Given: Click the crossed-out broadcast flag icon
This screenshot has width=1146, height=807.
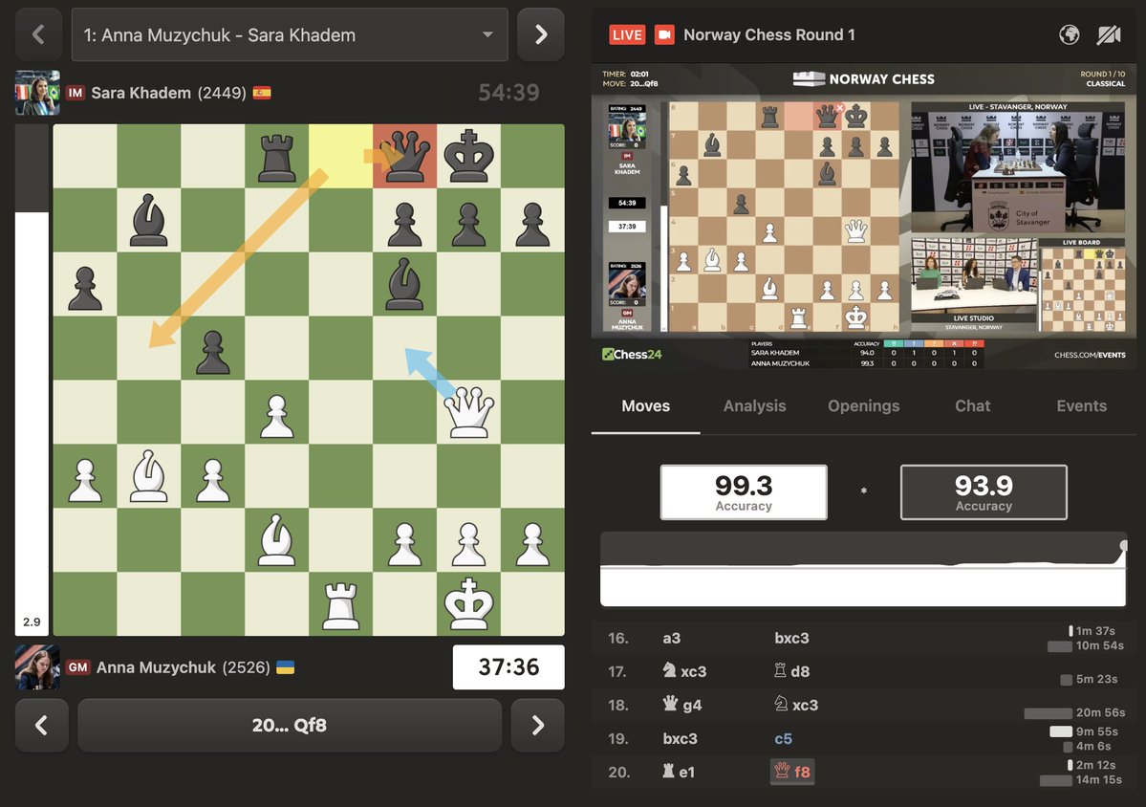Looking at the screenshot, I should [1109, 34].
